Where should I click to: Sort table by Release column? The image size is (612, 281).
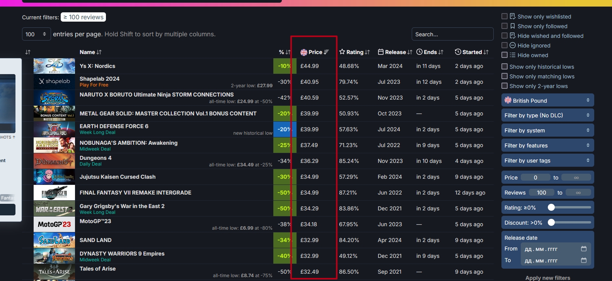point(395,52)
